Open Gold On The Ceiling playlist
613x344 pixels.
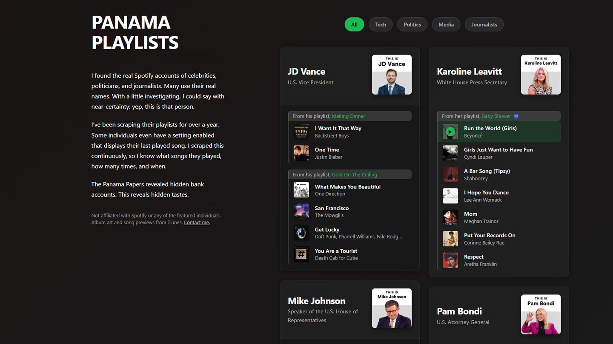pyautogui.click(x=354, y=175)
